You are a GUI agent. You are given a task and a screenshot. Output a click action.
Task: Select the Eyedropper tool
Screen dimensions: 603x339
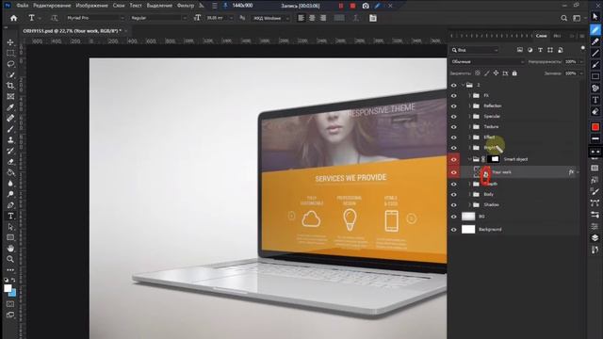[10, 107]
